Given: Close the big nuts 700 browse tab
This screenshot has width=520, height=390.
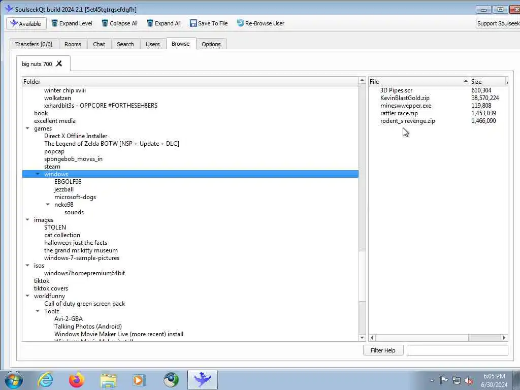Looking at the screenshot, I should [x=59, y=63].
